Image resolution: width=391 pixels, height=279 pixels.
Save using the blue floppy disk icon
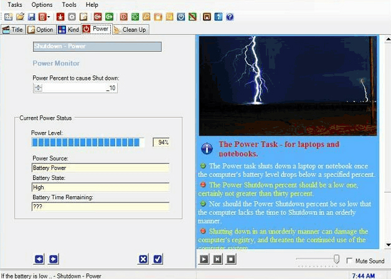tap(31, 17)
